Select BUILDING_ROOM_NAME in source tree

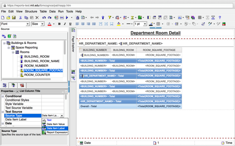[41, 61]
